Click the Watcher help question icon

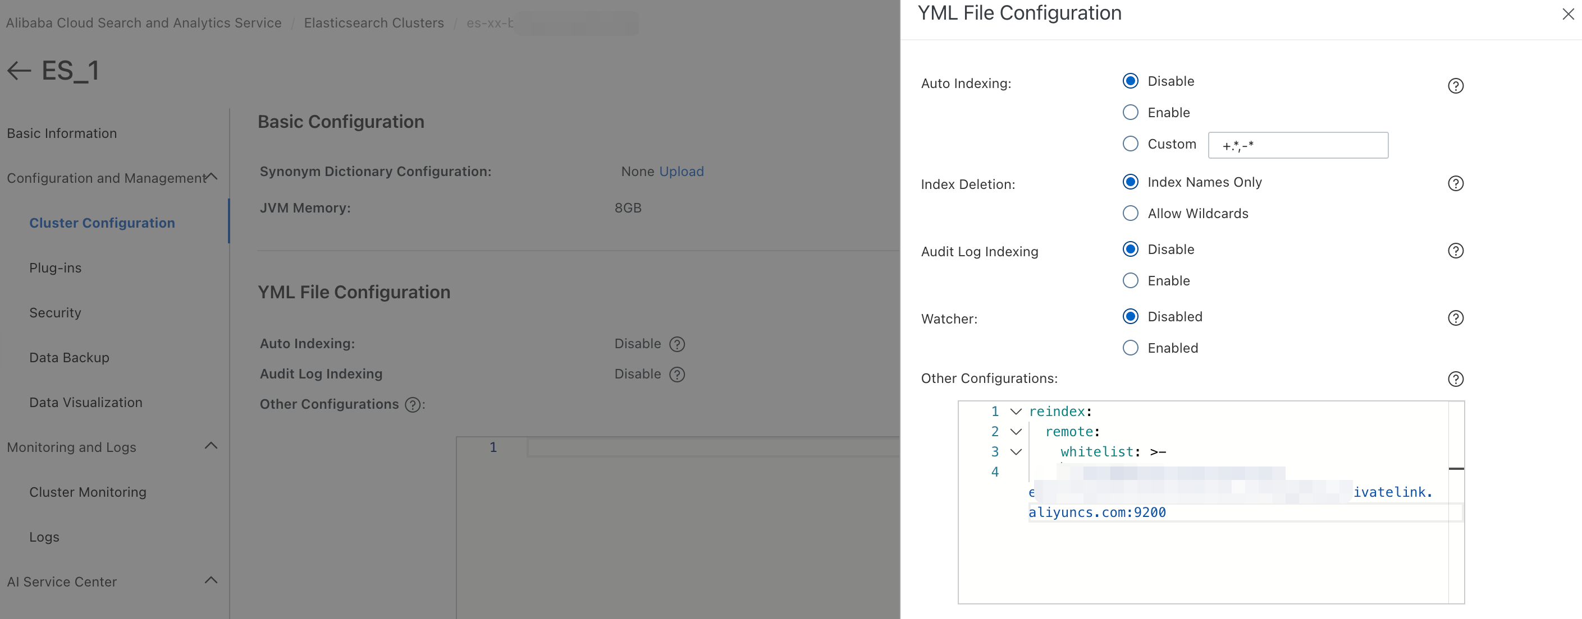(x=1455, y=318)
